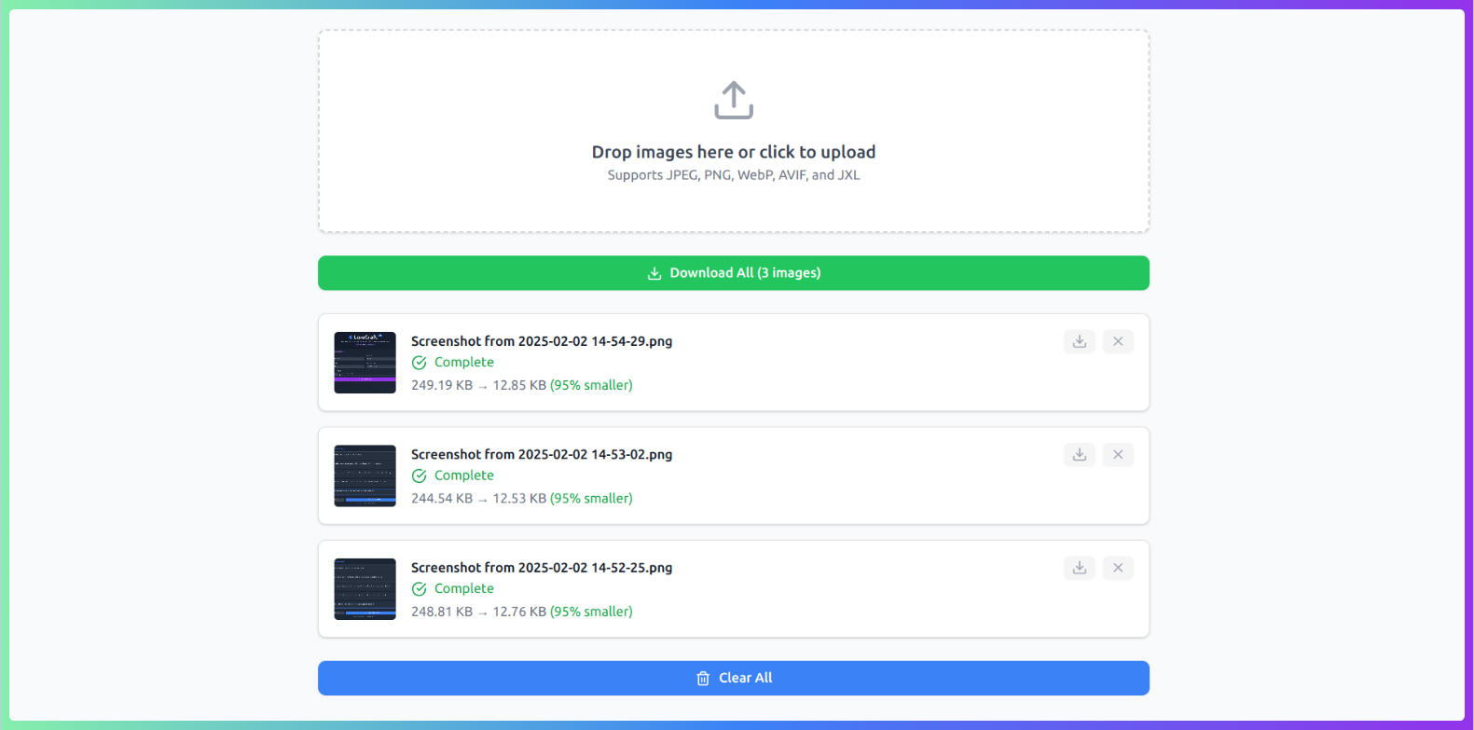Download the 14-52-25 screenshot via its download icon
Viewport: 1474px width, 730px height.
tap(1080, 568)
